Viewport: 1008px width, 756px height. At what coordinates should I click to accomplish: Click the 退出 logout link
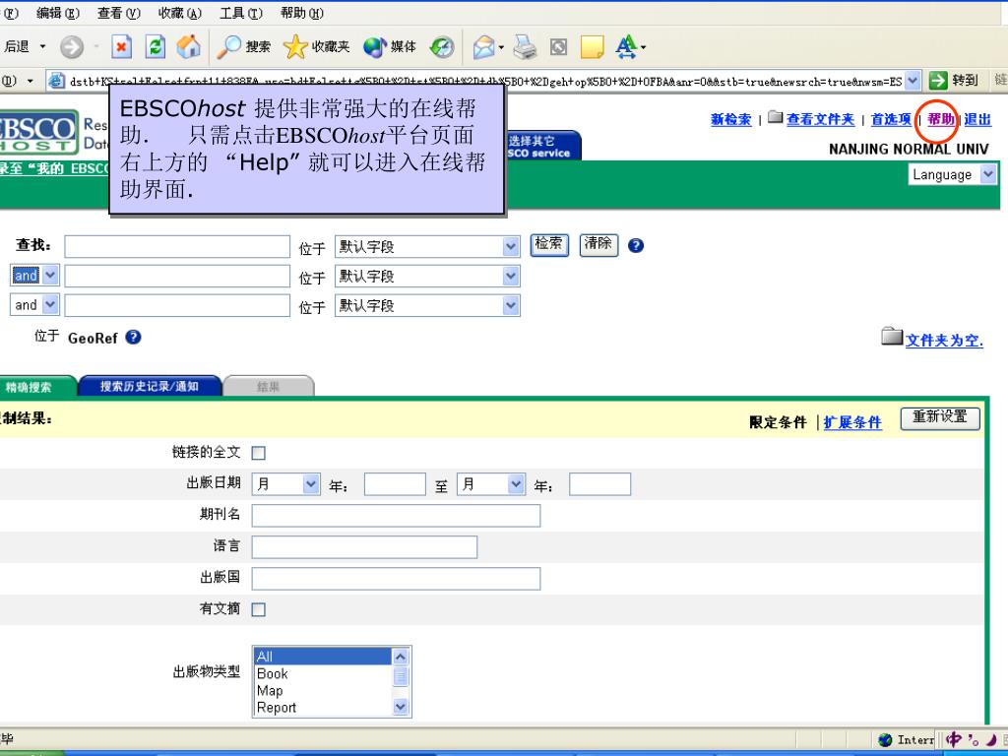[977, 119]
